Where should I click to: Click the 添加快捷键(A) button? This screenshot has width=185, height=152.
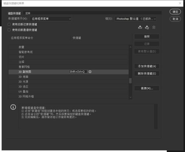[147, 66]
